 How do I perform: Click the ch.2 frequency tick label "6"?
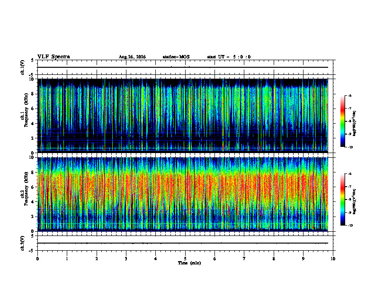pyautogui.click(x=33, y=187)
